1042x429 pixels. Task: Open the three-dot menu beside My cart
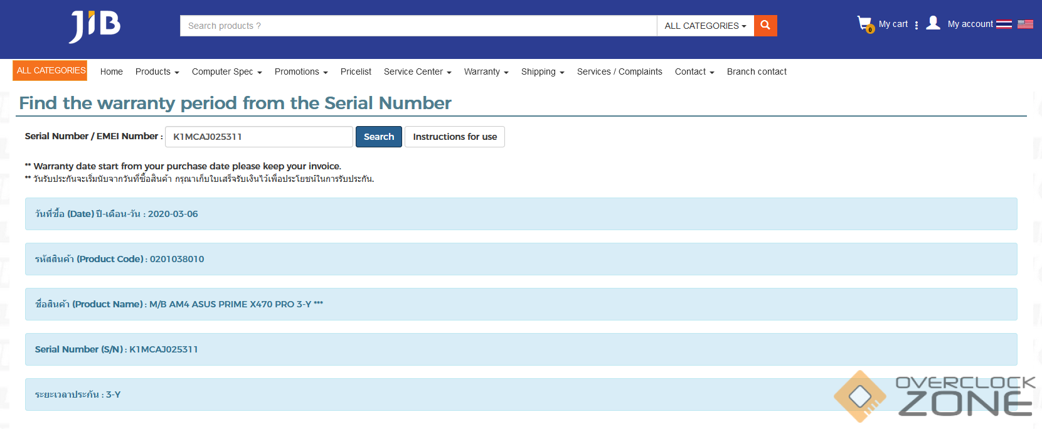click(x=917, y=25)
